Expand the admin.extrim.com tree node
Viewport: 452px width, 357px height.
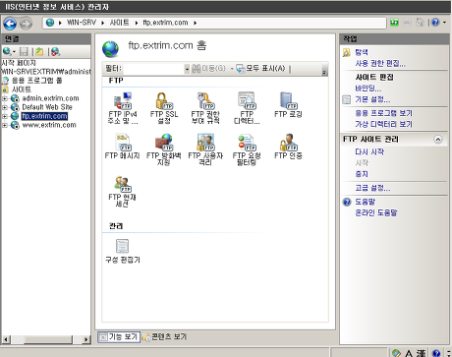5,98
